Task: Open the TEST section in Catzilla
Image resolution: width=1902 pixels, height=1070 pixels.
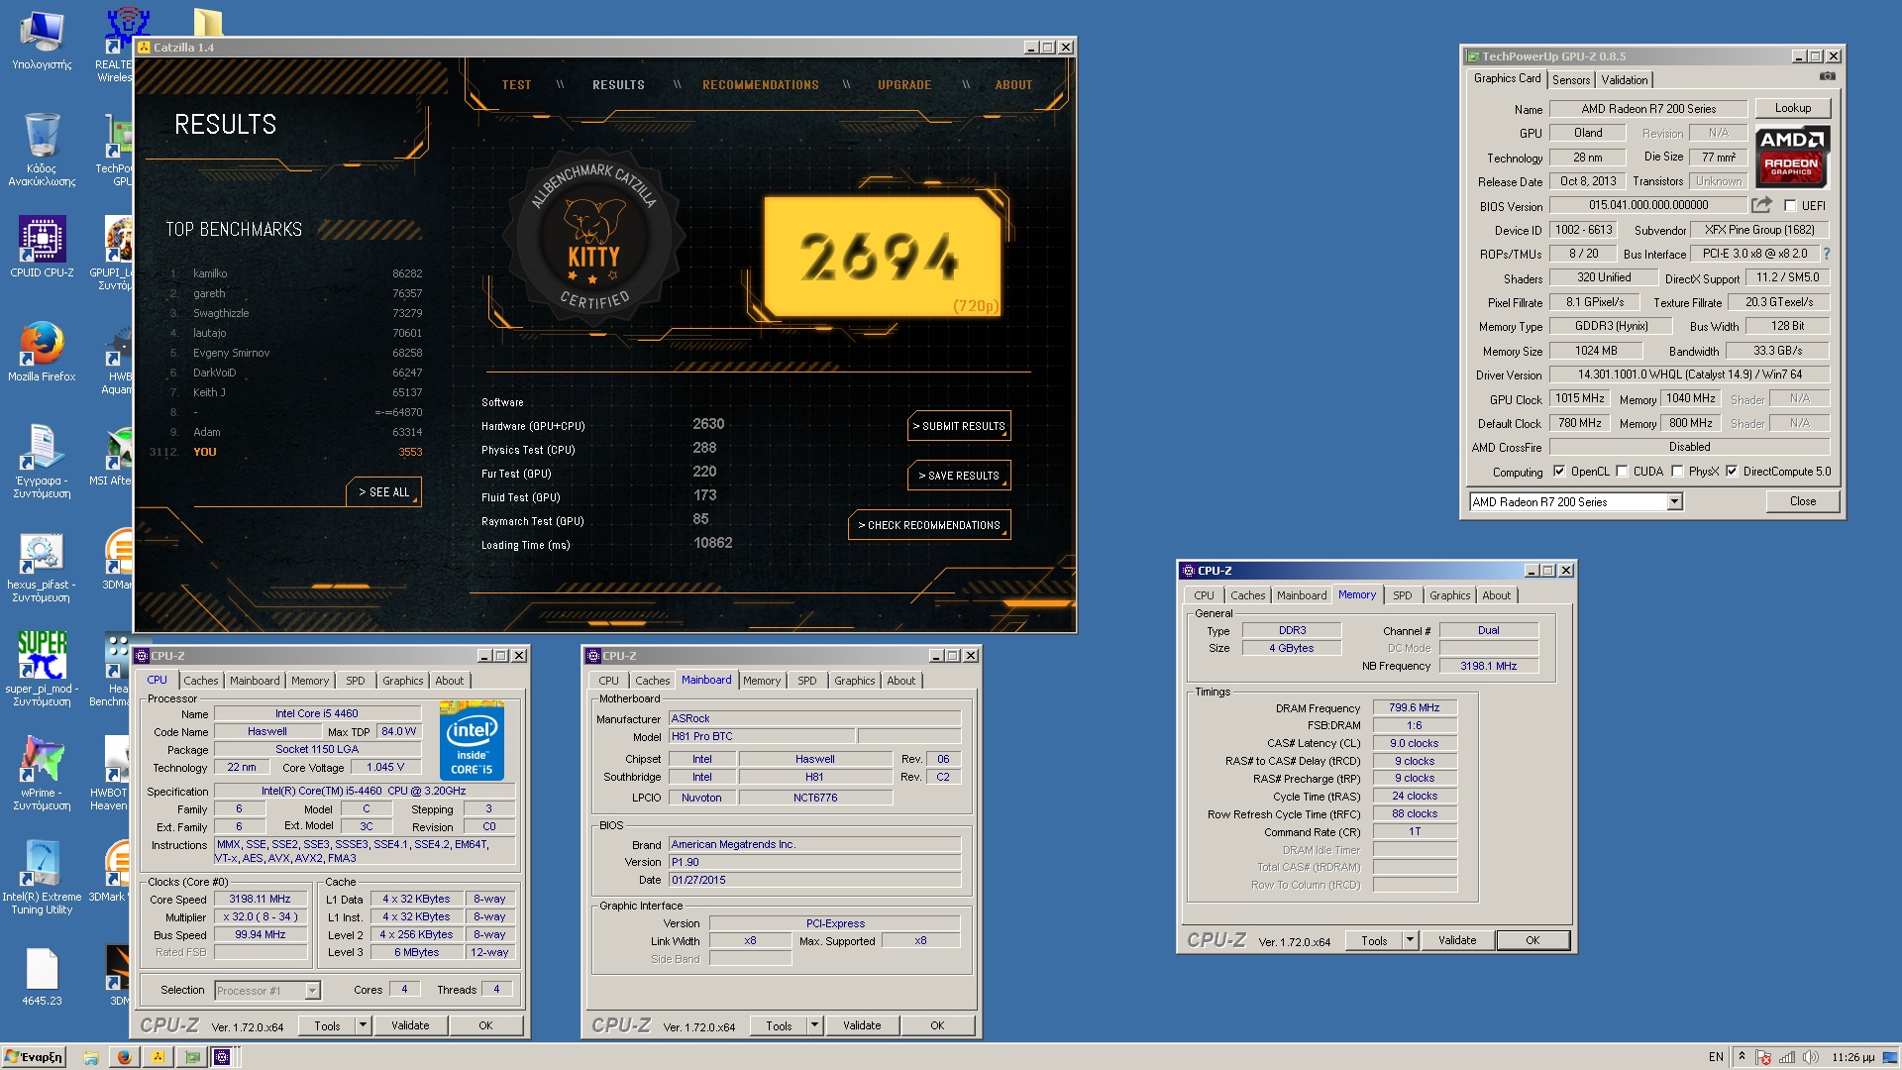Action: click(516, 85)
